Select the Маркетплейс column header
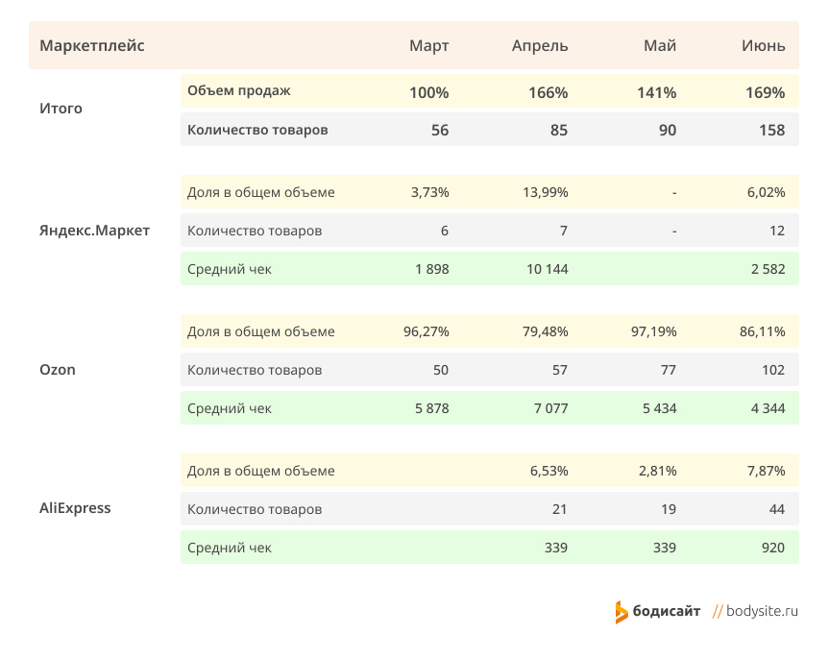 pyautogui.click(x=92, y=45)
